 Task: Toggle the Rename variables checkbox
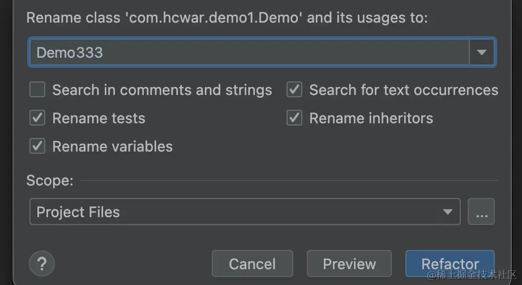pyautogui.click(x=37, y=146)
